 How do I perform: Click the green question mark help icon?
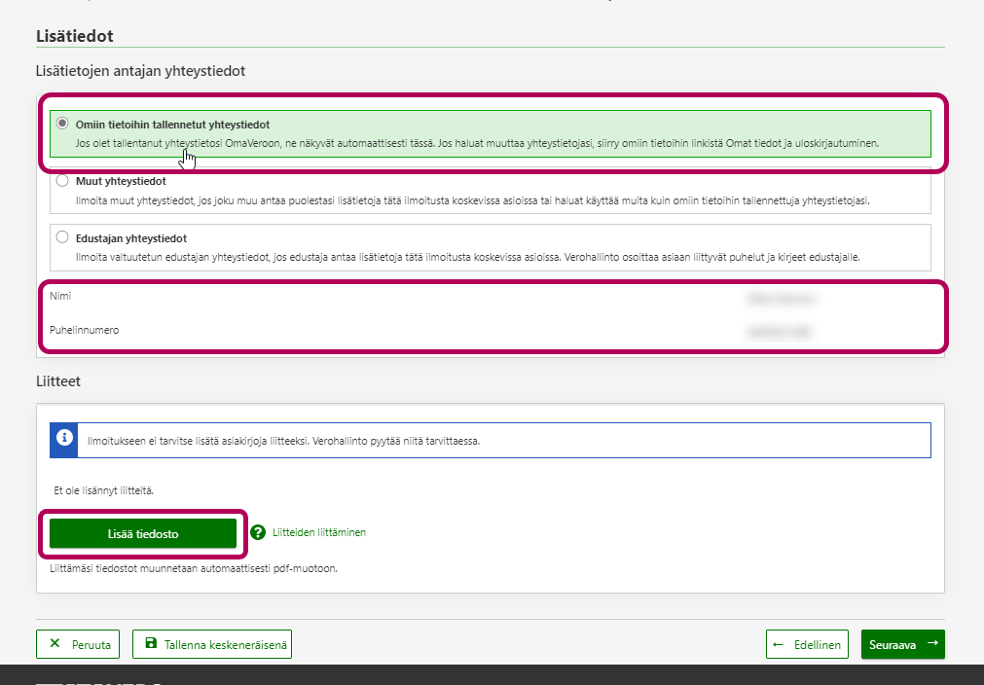coord(258,532)
